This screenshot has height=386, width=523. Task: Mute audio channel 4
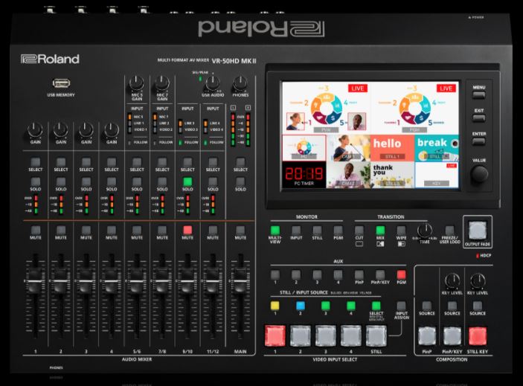click(x=112, y=230)
